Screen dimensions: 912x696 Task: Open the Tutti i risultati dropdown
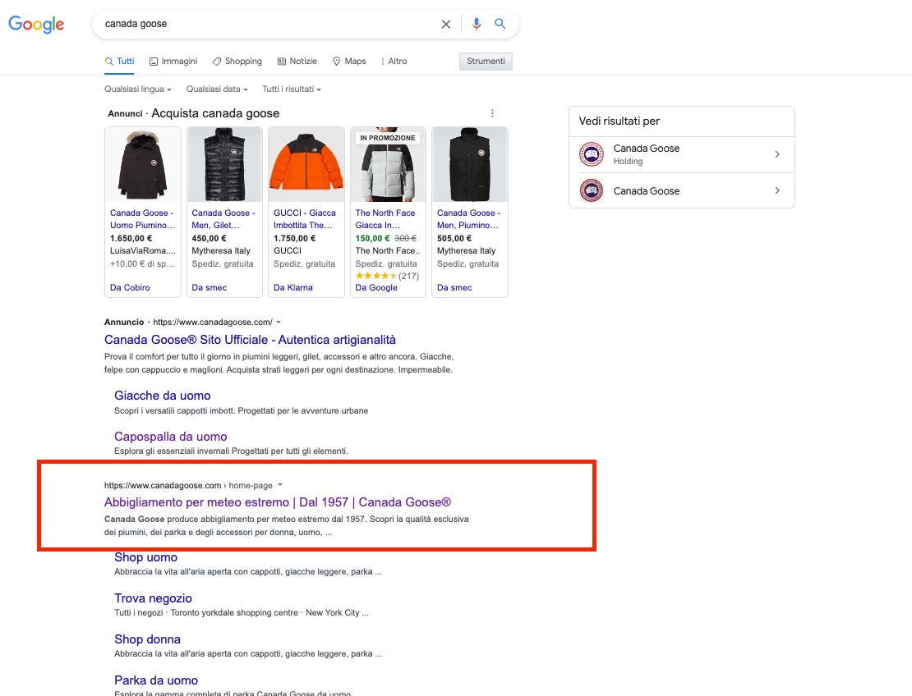pyautogui.click(x=292, y=89)
